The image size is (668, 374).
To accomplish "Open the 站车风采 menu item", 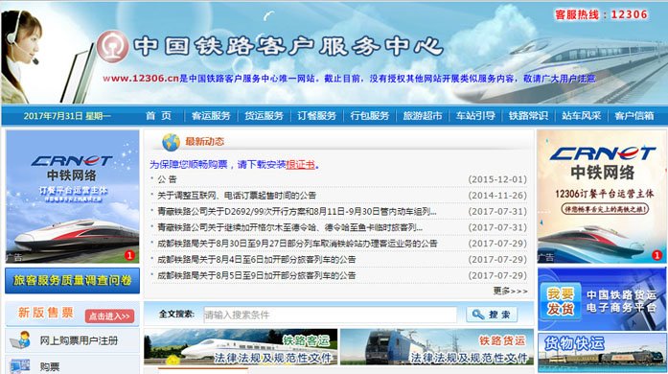I will tap(581, 116).
